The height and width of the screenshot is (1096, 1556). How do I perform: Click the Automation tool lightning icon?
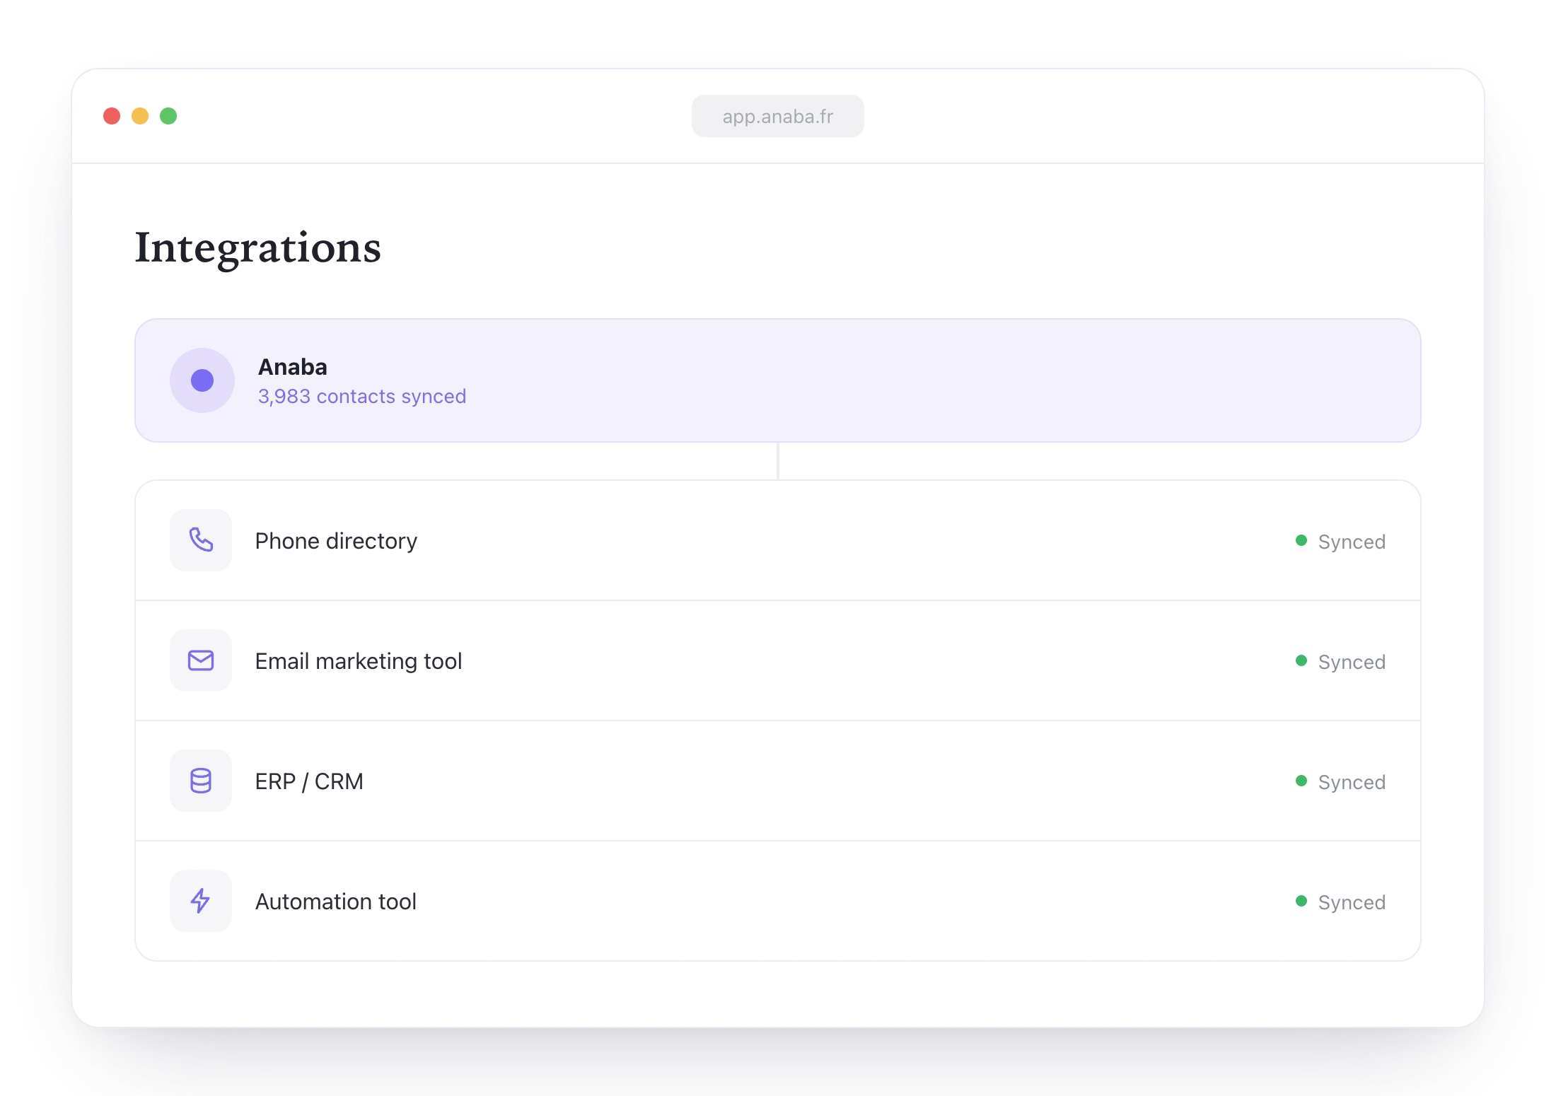coord(201,901)
